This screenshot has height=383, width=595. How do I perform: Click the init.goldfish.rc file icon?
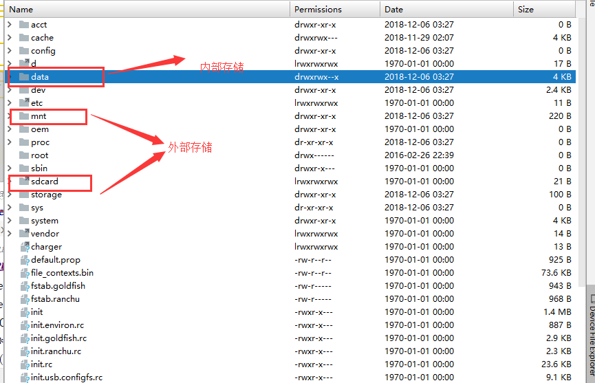point(25,338)
